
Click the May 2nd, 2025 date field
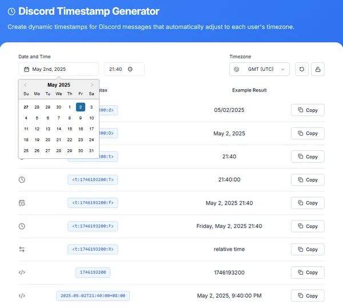[x=59, y=69]
